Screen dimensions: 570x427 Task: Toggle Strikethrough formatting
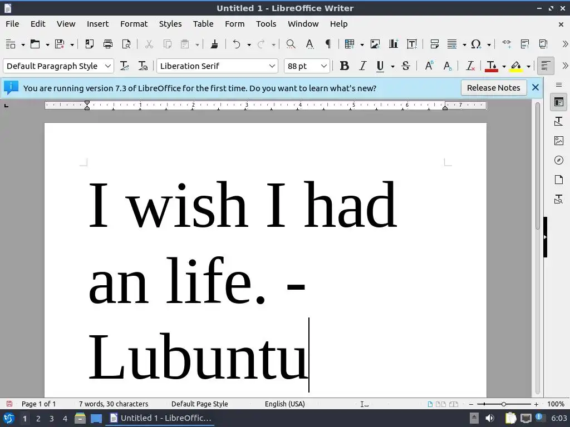coord(406,66)
